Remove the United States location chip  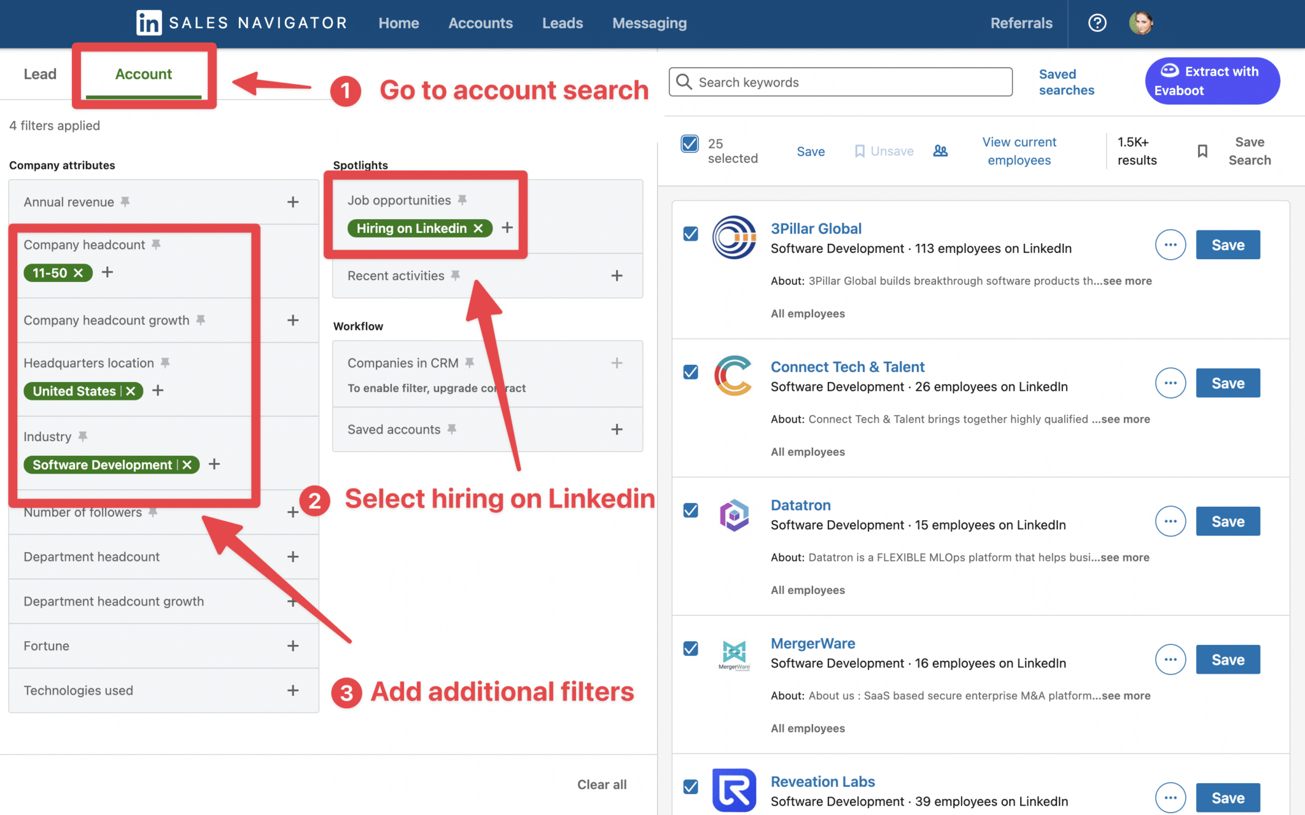click(130, 390)
